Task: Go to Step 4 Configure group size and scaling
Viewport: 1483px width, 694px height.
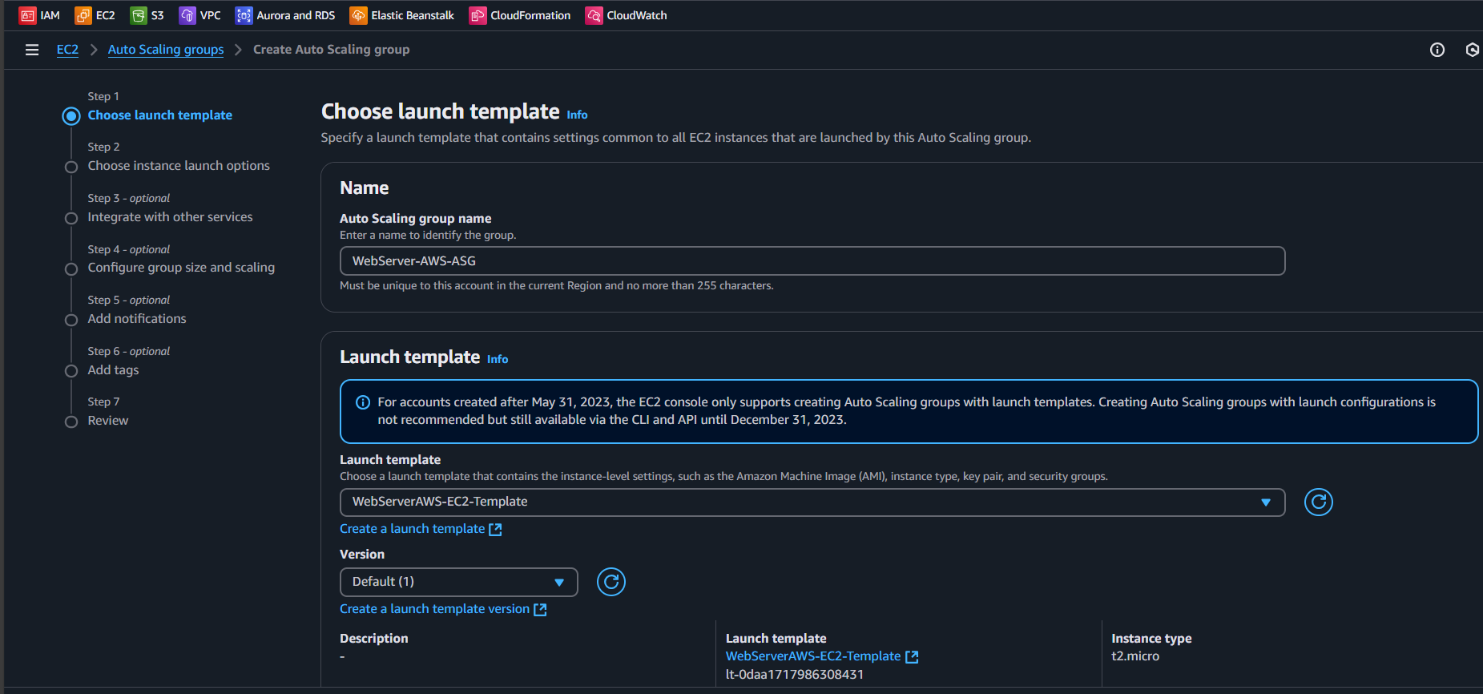Action: (x=181, y=268)
